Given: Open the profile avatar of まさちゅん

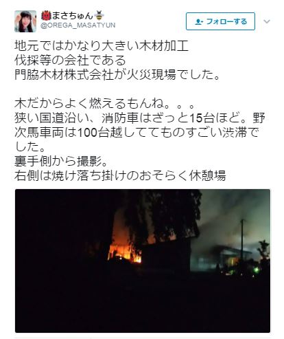Looking at the screenshot, I should tap(25, 21).
